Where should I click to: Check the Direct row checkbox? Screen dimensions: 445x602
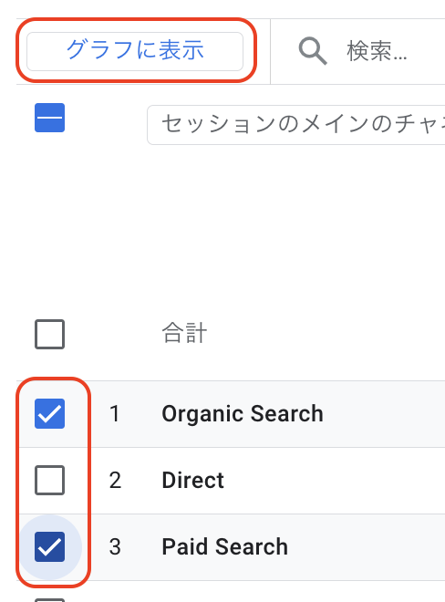pos(49,480)
